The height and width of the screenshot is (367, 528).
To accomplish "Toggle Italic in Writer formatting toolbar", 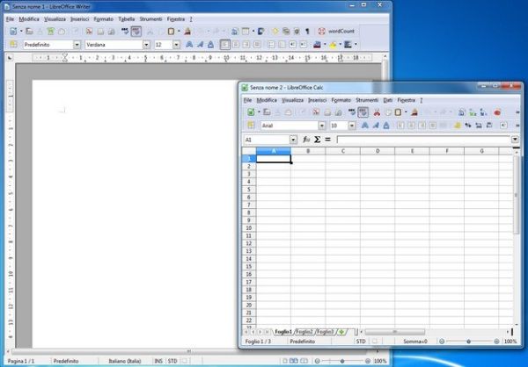I will [x=200, y=45].
